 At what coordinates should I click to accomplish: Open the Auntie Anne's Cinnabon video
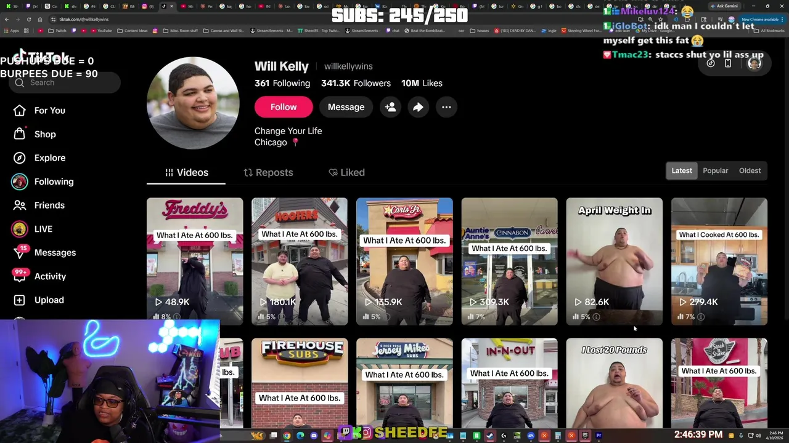click(x=509, y=261)
